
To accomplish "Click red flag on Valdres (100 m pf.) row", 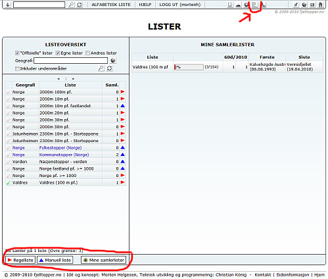I will click(123, 182).
